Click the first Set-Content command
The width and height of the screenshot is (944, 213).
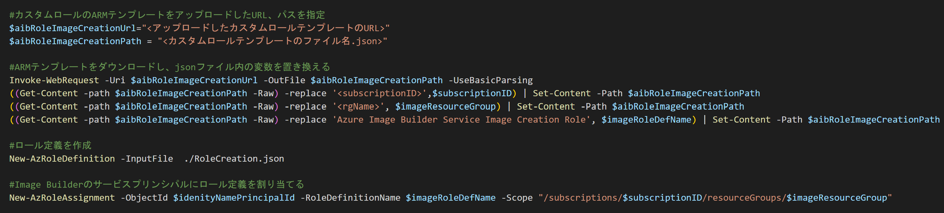click(x=561, y=93)
